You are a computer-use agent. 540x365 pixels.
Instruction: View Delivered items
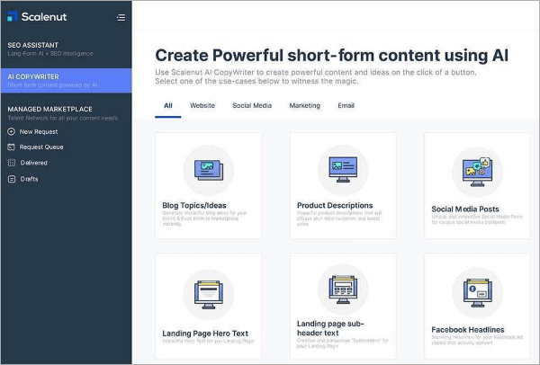[34, 163]
